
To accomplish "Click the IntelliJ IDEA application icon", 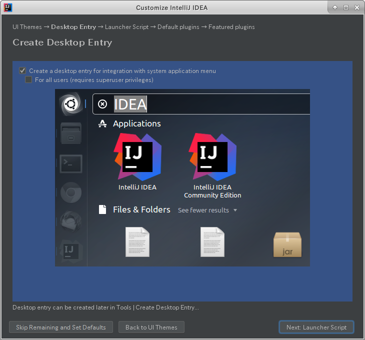I will pos(137,157).
